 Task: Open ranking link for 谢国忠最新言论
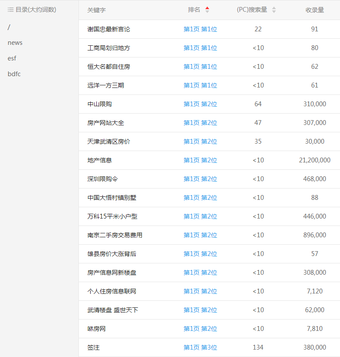pyautogui.click(x=200, y=29)
